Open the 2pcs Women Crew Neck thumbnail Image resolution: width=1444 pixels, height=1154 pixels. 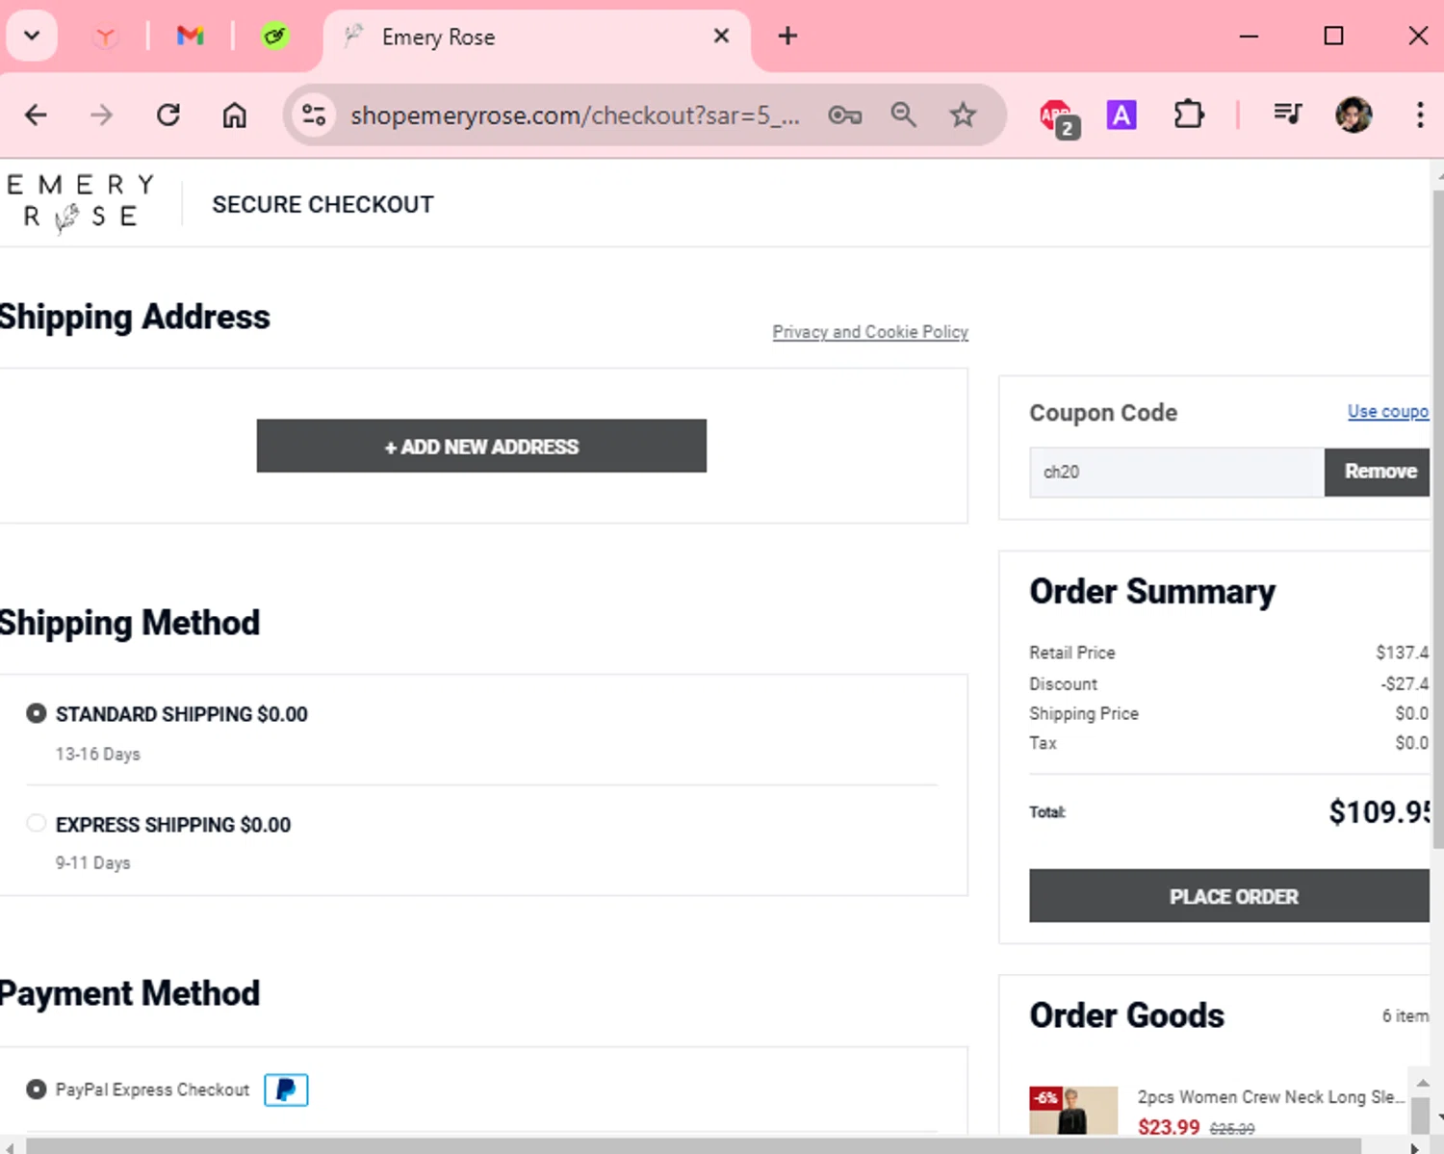(x=1073, y=1110)
